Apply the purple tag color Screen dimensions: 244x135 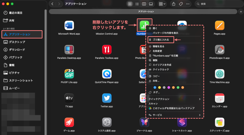tap(169, 87)
